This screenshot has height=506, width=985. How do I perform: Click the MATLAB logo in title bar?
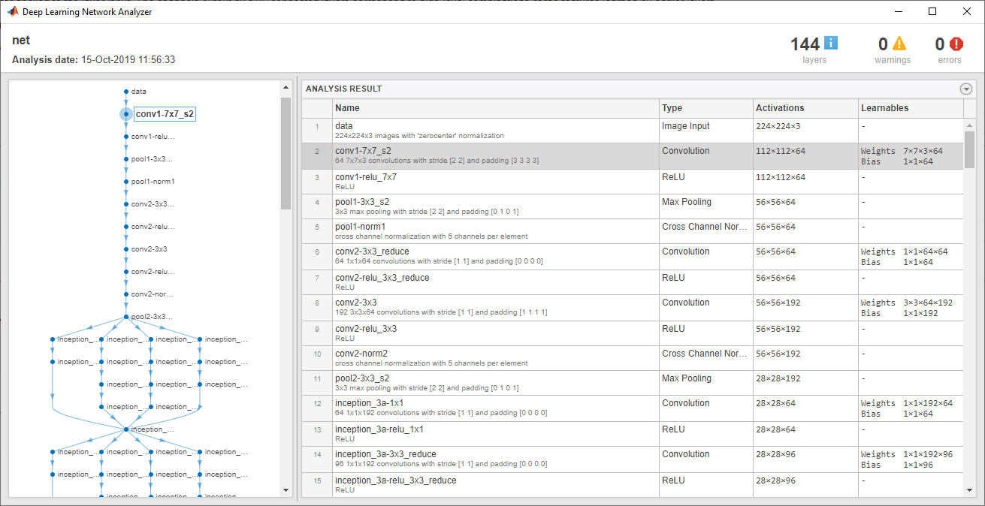[13, 12]
